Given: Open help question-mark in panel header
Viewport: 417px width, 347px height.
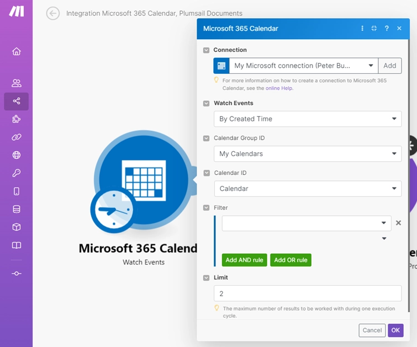Looking at the screenshot, I should (387, 28).
